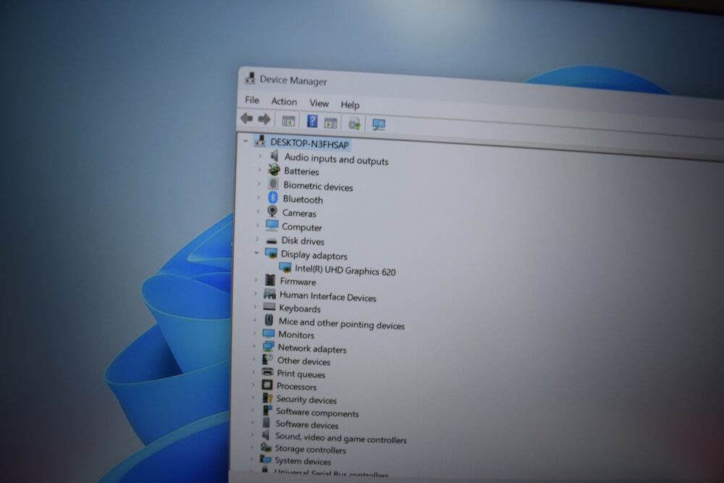Image resolution: width=724 pixels, height=483 pixels.
Task: Select the Human Interface Devices label
Action: 328,296
